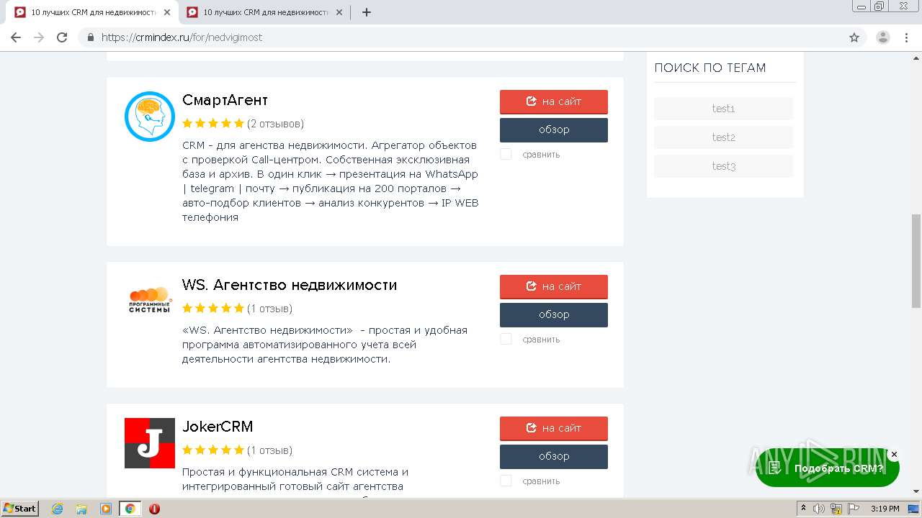This screenshot has height=518, width=922.
Task: Open the file explorer taskbar icon
Action: point(81,509)
